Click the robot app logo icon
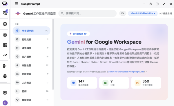Viewport: 174px width, 106px height. pos(5,4)
